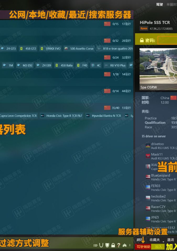Select the server IP 47.96.23.172:8085
The image size is (177, 251).
tap(161, 29)
